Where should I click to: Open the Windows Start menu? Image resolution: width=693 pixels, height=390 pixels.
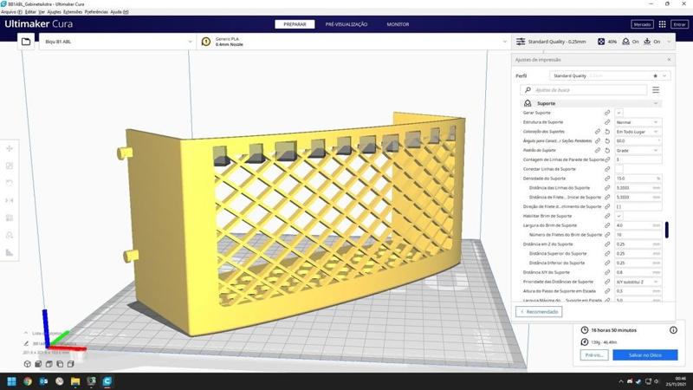point(11,381)
